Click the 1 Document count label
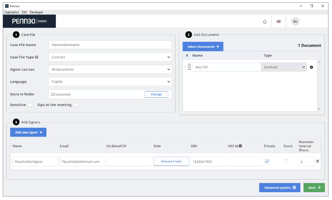The image size is (332, 200). coord(309,46)
